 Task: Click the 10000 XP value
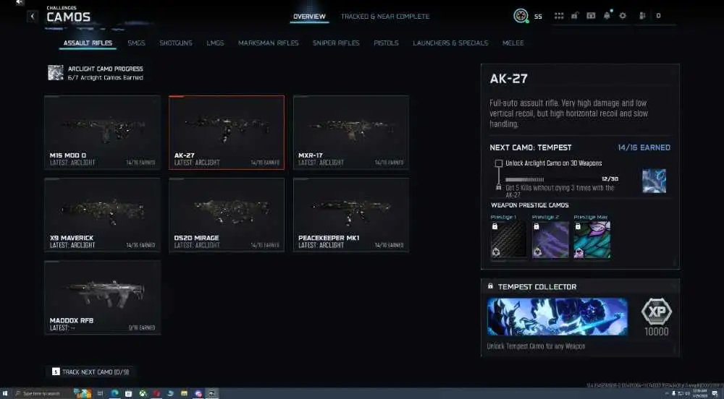(x=656, y=331)
